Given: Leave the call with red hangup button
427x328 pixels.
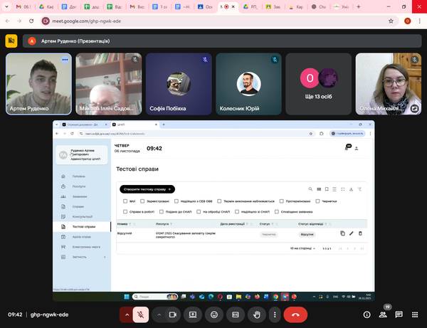Looking at the screenshot, I should 295,314.
